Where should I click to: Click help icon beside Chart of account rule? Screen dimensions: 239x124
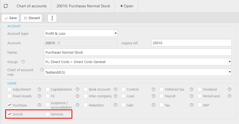click(42, 70)
